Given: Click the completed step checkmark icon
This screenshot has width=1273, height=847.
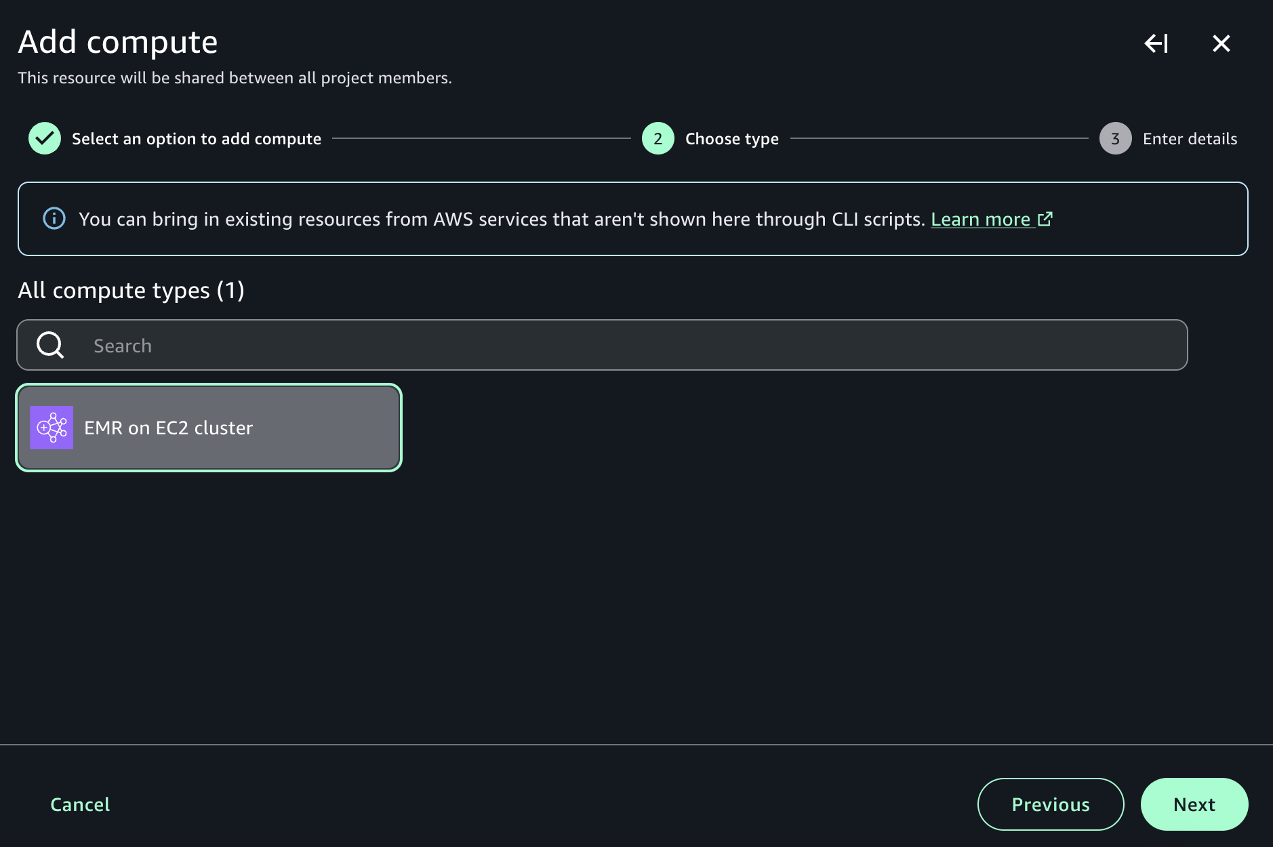Looking at the screenshot, I should [45, 139].
